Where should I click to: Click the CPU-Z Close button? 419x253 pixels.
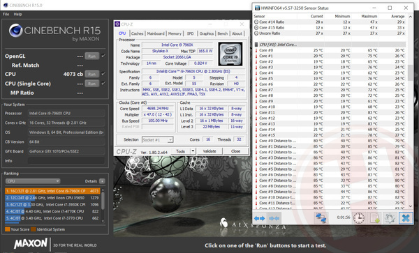pyautogui.click(x=235, y=151)
